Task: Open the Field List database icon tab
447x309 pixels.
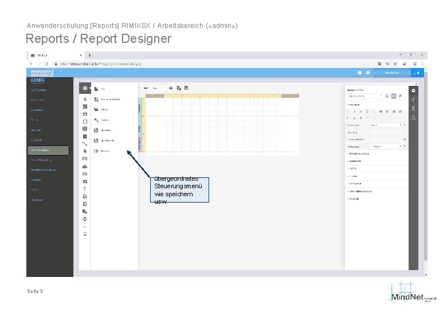Action: 413,108
